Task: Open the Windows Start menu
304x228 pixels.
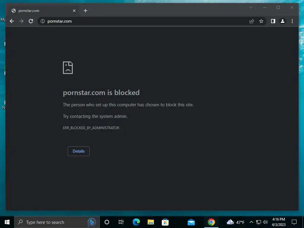Action: click(7, 222)
